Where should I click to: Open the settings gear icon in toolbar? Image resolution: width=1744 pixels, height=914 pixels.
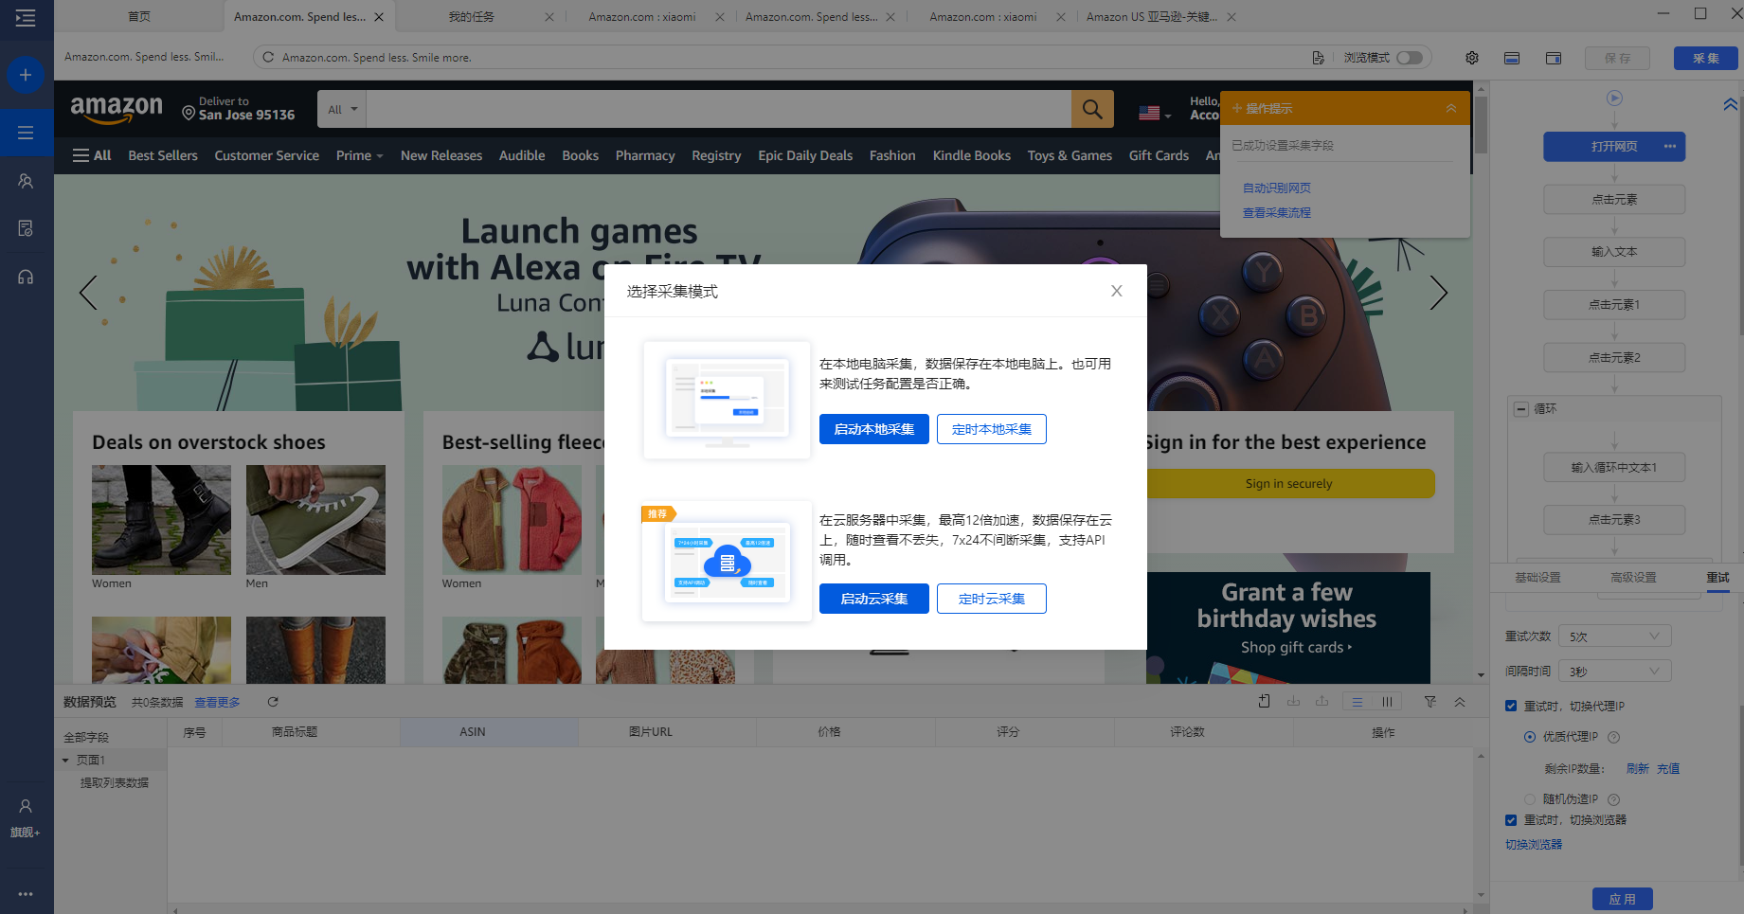1472,58
